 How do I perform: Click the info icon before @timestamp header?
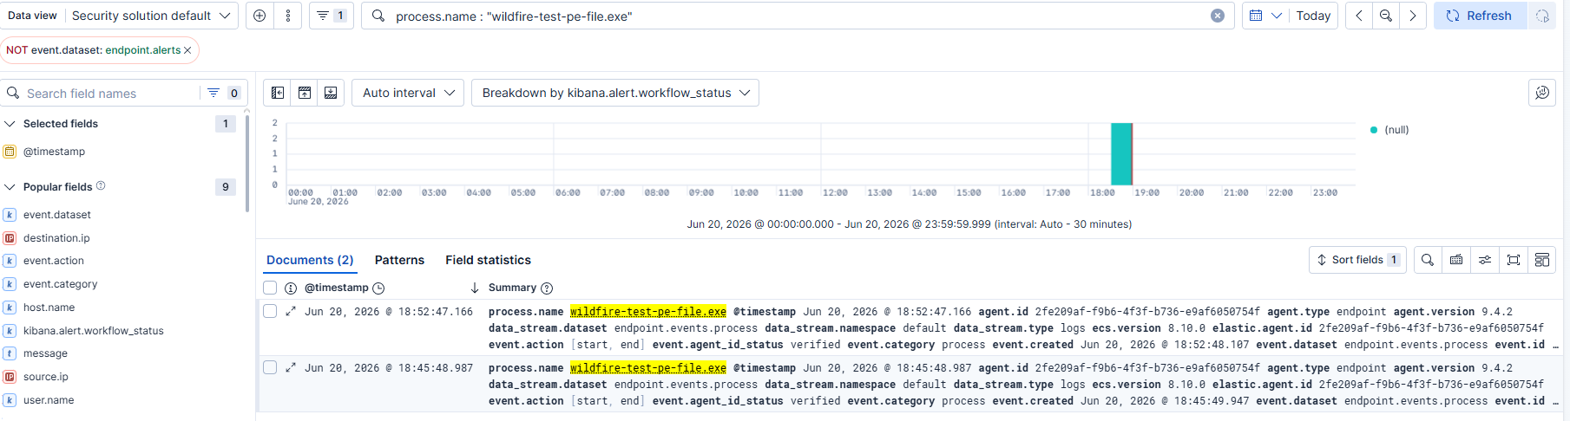(x=291, y=288)
